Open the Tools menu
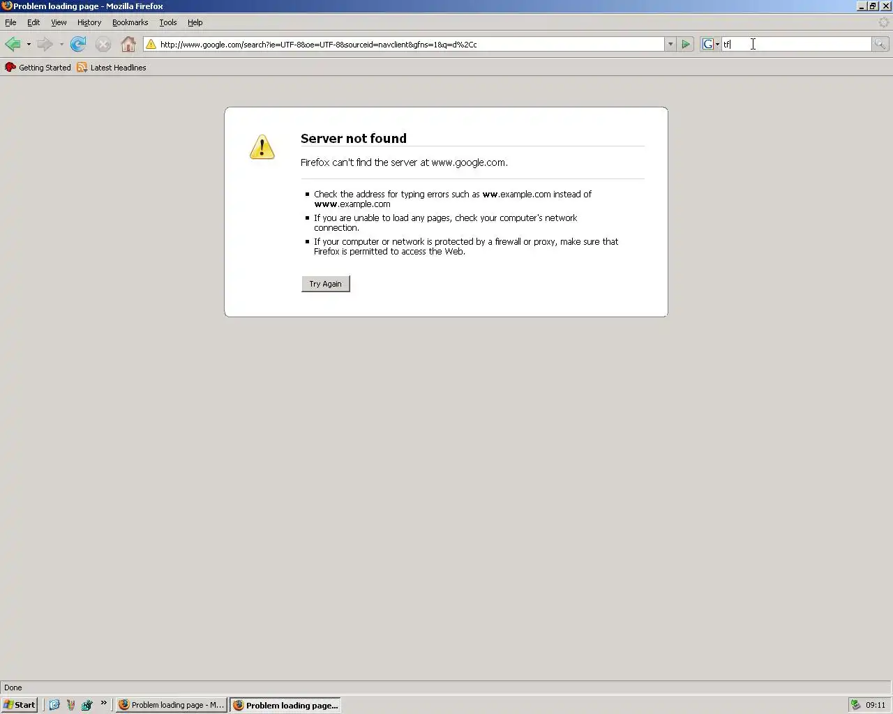The width and height of the screenshot is (893, 714). point(167,22)
